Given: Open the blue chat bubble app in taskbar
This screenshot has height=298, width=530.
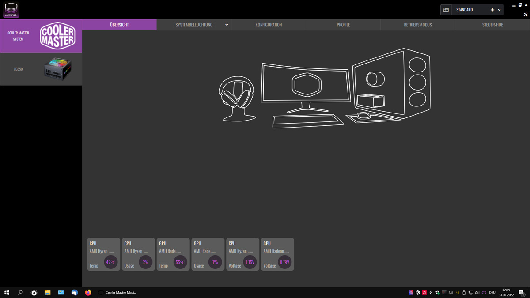Looking at the screenshot, I should click(75, 293).
